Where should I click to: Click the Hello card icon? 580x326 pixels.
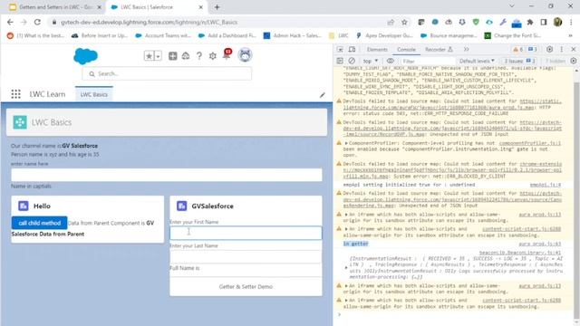pyautogui.click(x=24, y=206)
